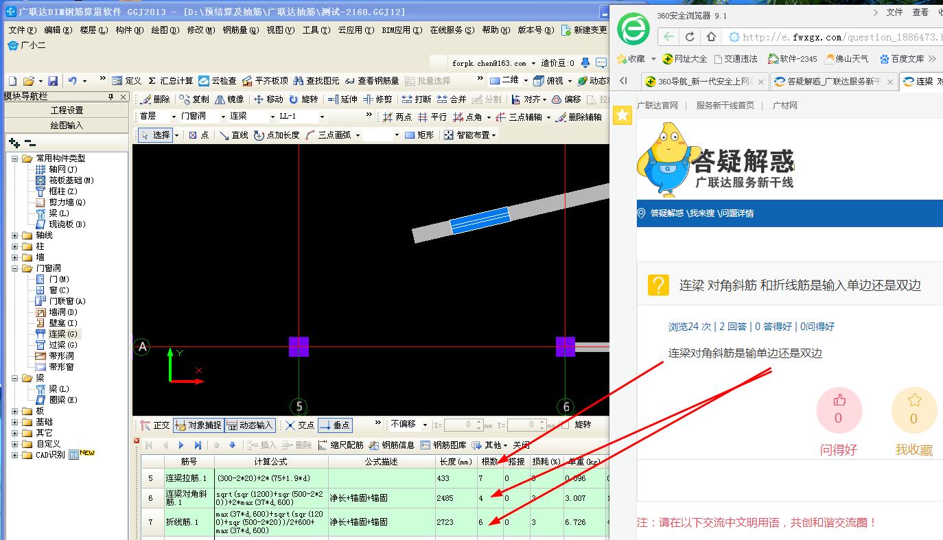Toggle 动态输入 dynamic input
The height and width of the screenshot is (540, 943).
[250, 425]
